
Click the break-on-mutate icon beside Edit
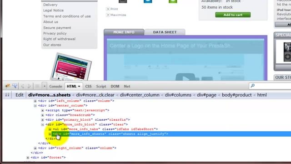tap(7, 95)
